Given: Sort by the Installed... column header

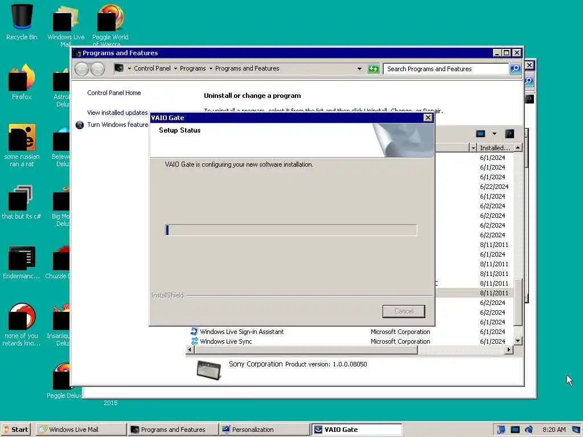Looking at the screenshot, I should (x=495, y=148).
